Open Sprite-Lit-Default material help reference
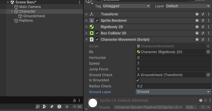The width and height of the screenshot is (212, 111). [x=201, y=100]
